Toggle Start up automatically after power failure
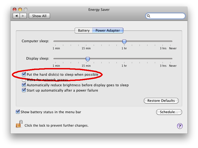This screenshot has width=198, height=148. point(24,90)
